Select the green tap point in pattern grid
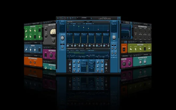This screenshot has height=110, width=176. coord(79,27)
